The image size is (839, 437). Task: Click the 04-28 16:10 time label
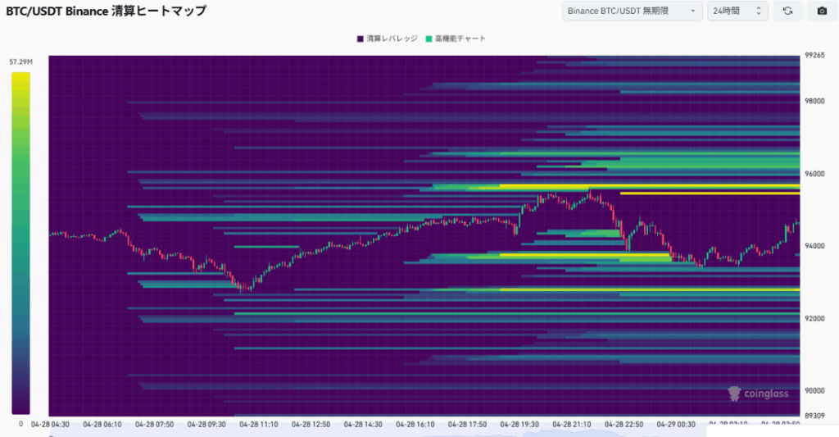coord(415,424)
